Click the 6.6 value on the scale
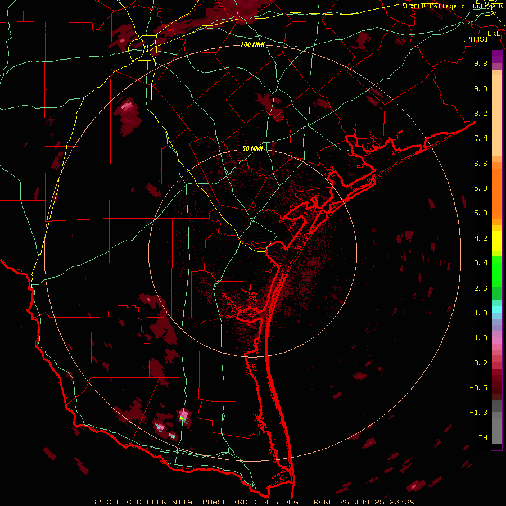Image resolution: width=506 pixels, height=506 pixels. [481, 163]
